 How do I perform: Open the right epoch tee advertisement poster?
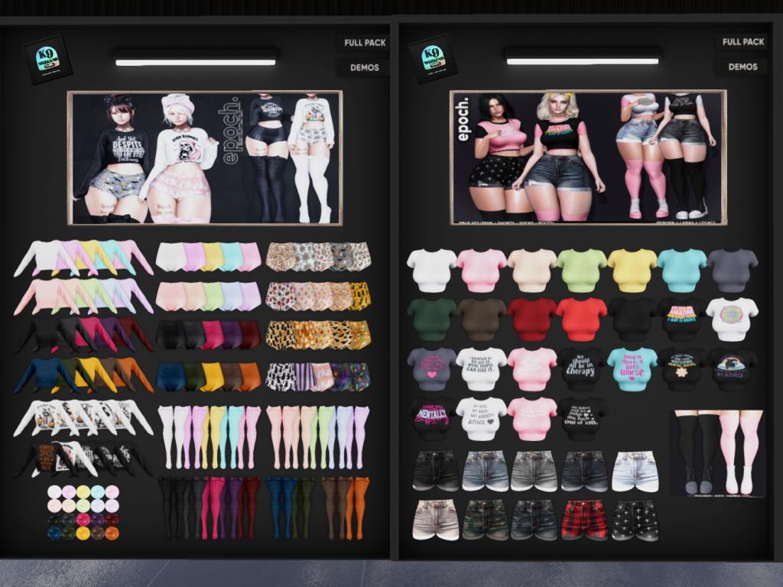(x=587, y=158)
